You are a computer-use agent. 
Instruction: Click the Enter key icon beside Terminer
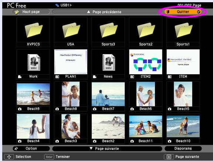(x=49, y=157)
